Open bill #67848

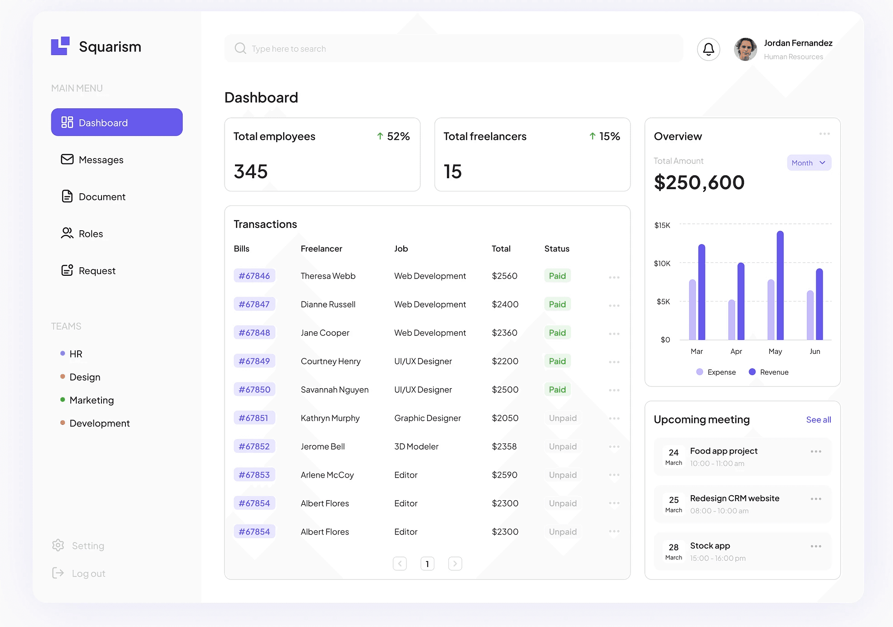(254, 333)
